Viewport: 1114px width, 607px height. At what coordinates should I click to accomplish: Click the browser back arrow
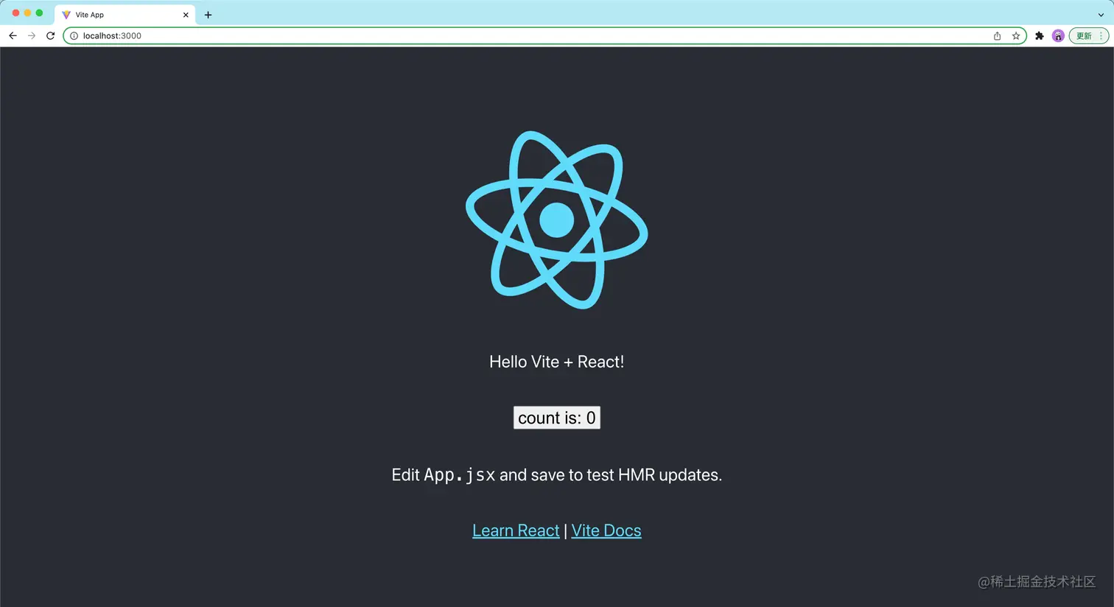[x=13, y=35]
